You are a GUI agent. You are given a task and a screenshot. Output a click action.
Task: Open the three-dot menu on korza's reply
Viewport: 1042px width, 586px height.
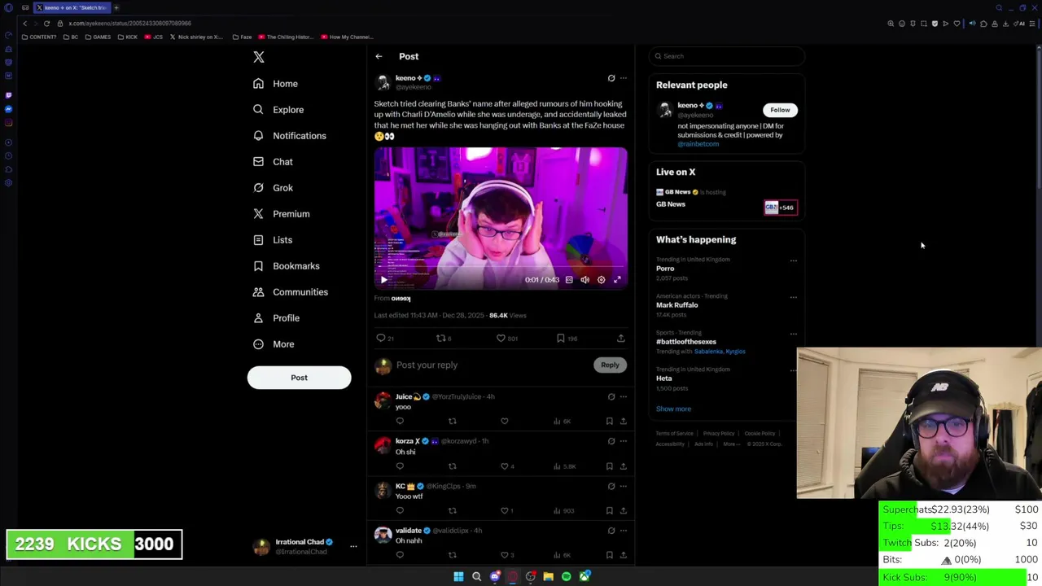pyautogui.click(x=624, y=441)
